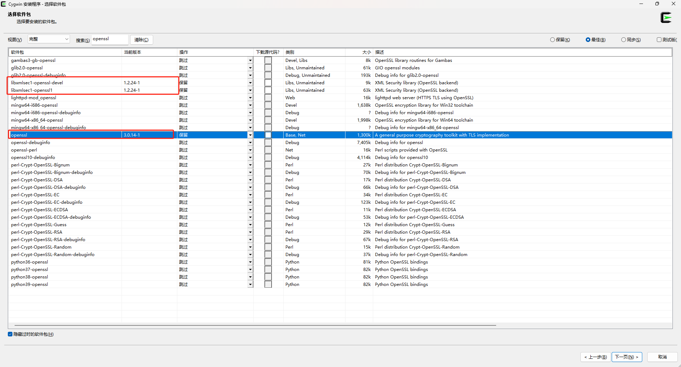Viewport: 681px width, 367px height.
Task: Click the Cygwin logo icon in header
Action: [666, 17]
